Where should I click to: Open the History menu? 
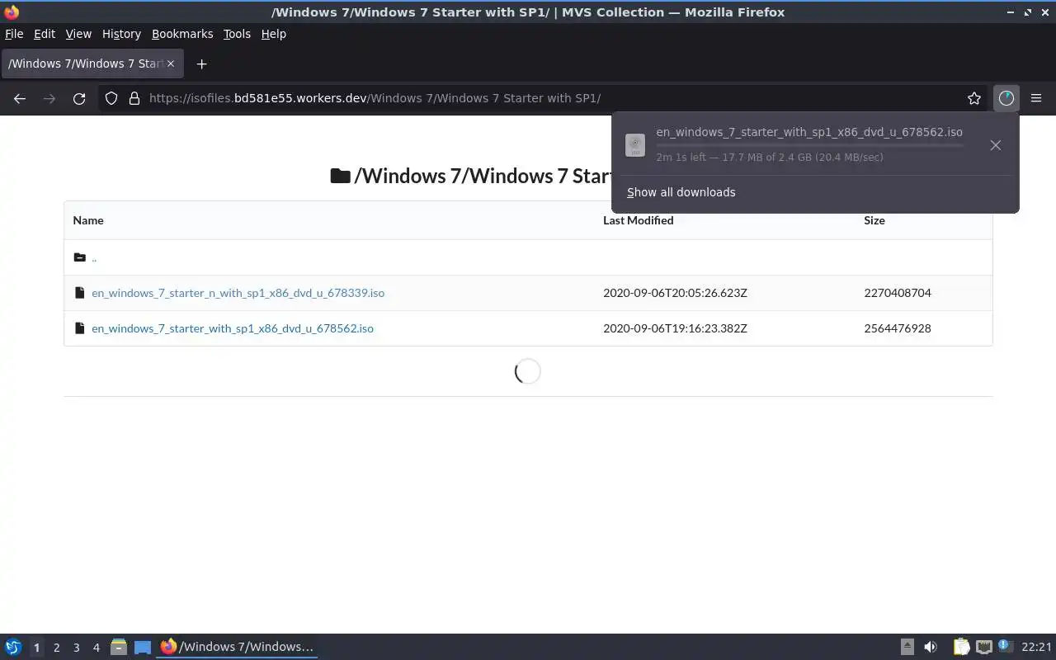[x=121, y=34]
